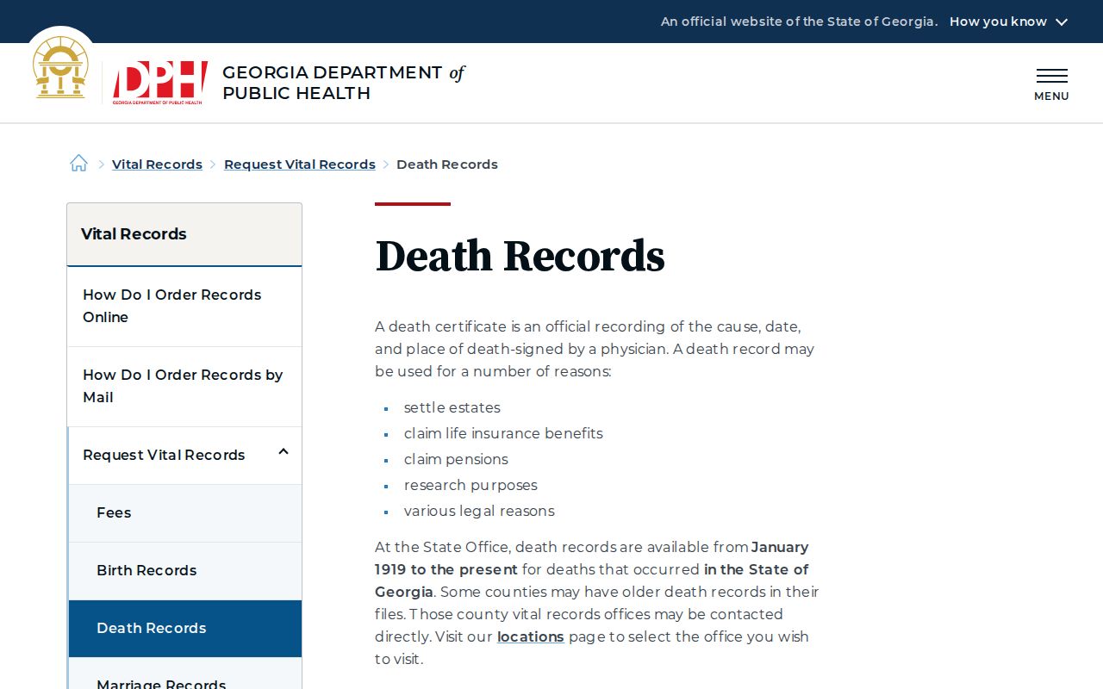This screenshot has width=1103, height=689.
Task: Open the Fees sidebar item
Action: (185, 512)
